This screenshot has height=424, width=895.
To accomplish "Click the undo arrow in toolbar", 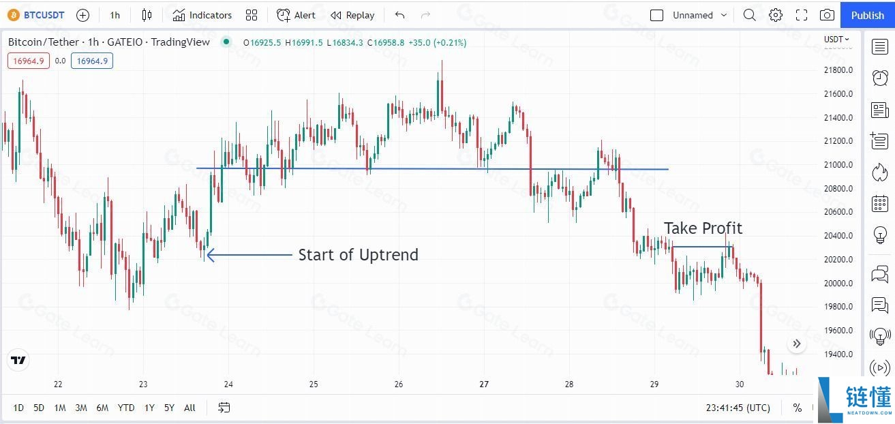I will coord(400,15).
